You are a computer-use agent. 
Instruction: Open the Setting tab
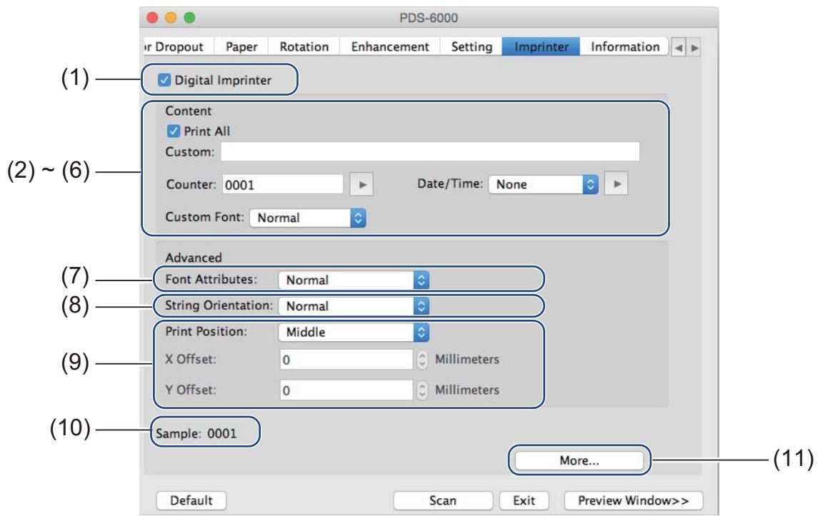tap(471, 46)
